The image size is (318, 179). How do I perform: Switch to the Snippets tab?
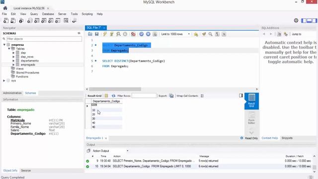point(287,138)
